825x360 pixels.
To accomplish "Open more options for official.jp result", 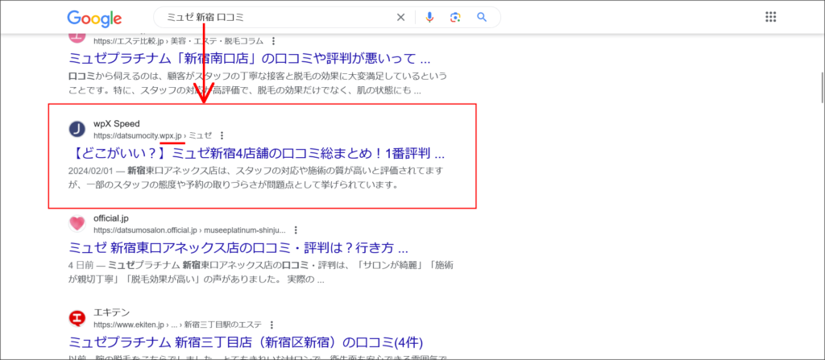I will coord(296,230).
